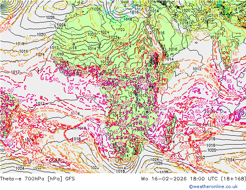Screen dimensions: 246x190
Task: Click the "1028" isobar label at bottom
Action: point(164,172)
